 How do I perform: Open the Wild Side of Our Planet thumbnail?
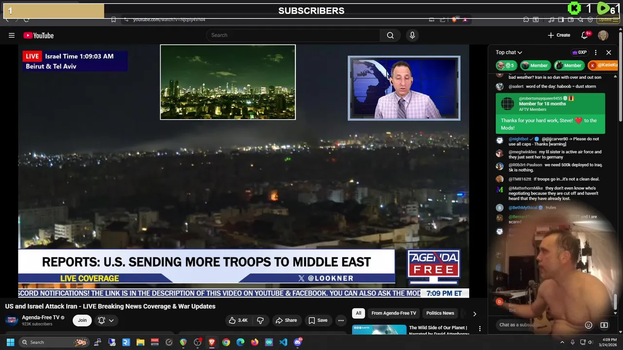click(379, 330)
